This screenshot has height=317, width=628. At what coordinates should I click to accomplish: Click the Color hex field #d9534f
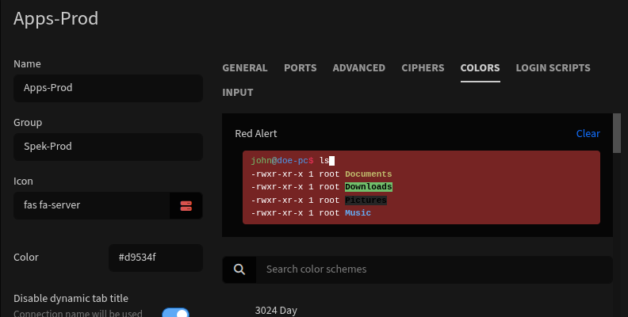pos(155,258)
